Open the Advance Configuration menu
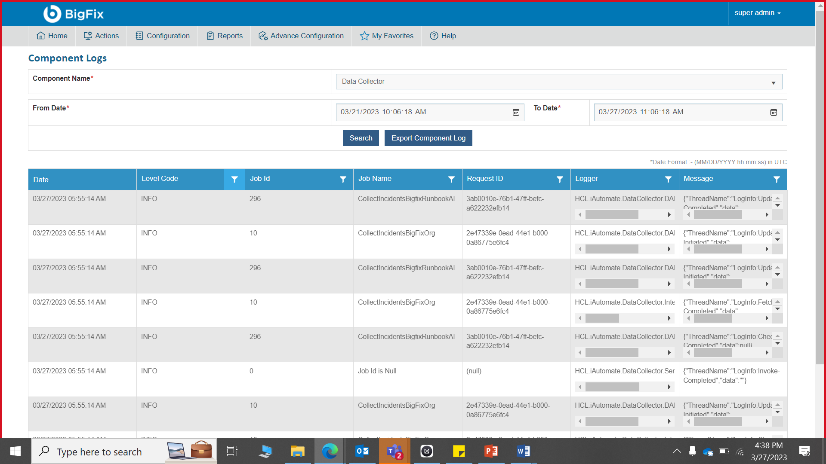 pos(301,36)
